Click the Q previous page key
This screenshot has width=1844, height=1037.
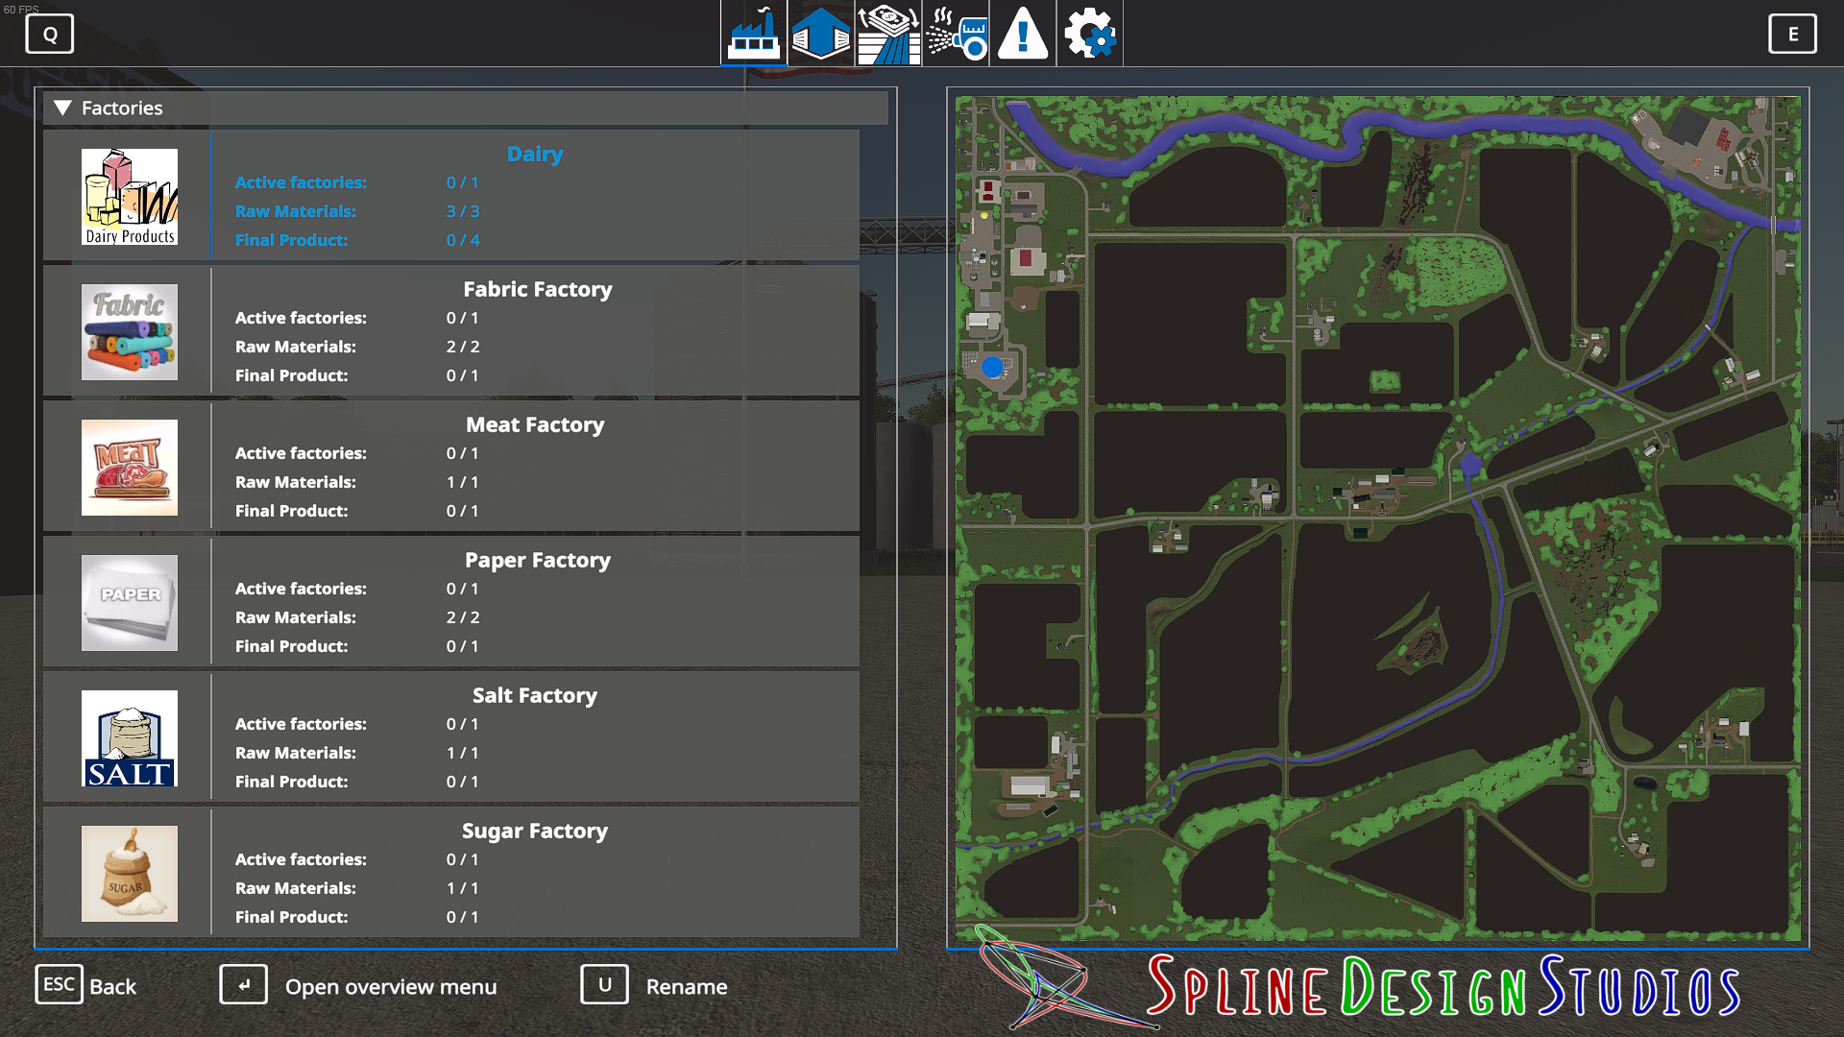50,35
